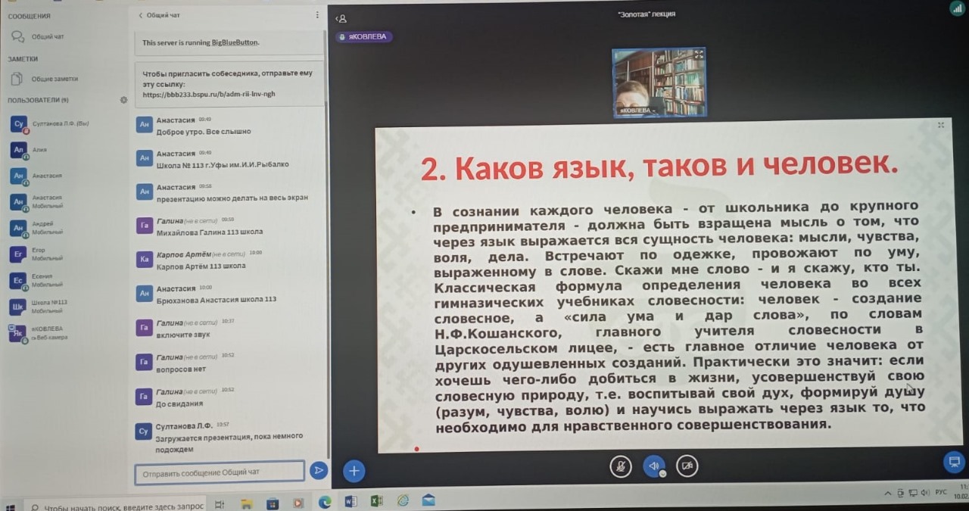This screenshot has width=969, height=511.
Task: Open the blue plus Actions menu
Action: pyautogui.click(x=354, y=472)
